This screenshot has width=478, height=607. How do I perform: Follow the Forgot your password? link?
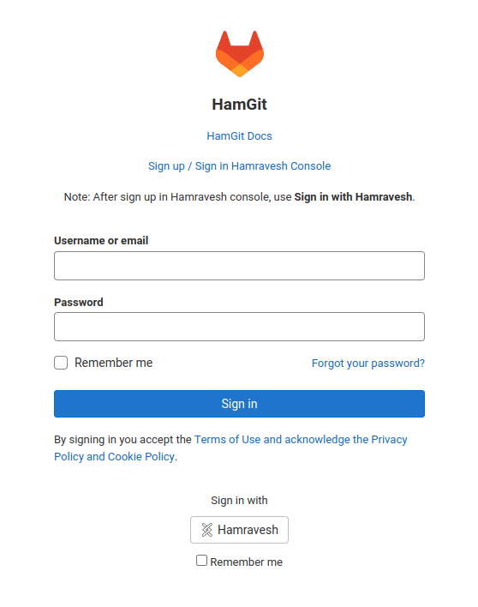(x=368, y=364)
